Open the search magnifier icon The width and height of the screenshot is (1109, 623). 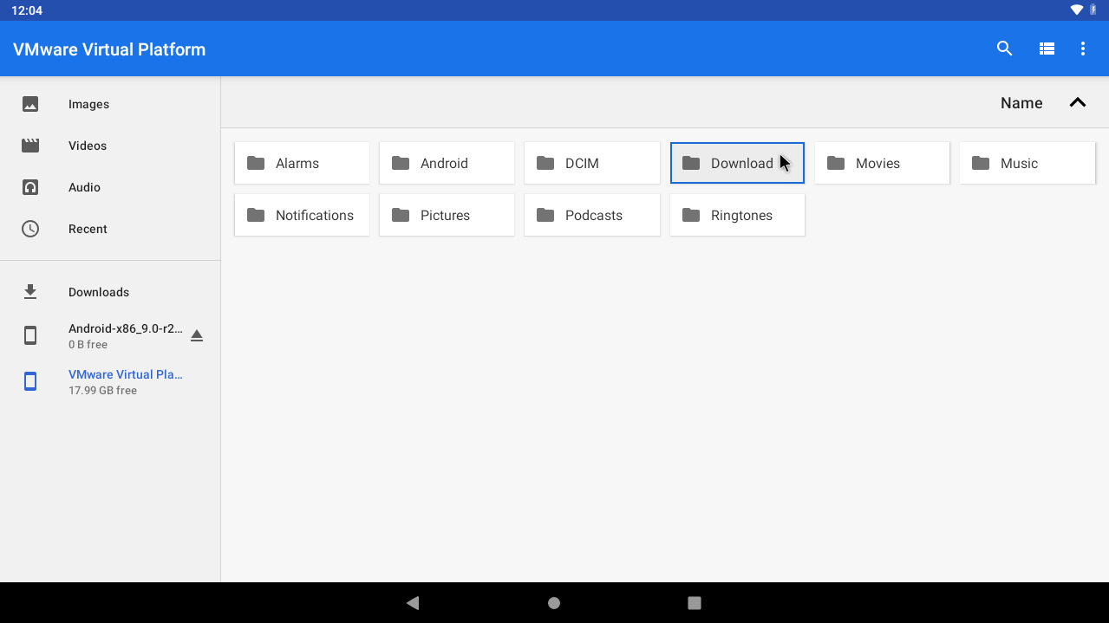[x=1004, y=49]
